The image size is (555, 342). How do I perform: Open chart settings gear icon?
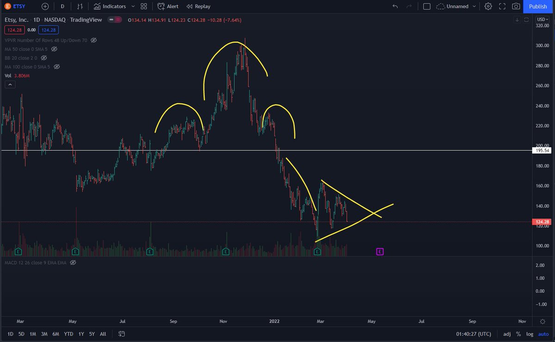click(488, 6)
